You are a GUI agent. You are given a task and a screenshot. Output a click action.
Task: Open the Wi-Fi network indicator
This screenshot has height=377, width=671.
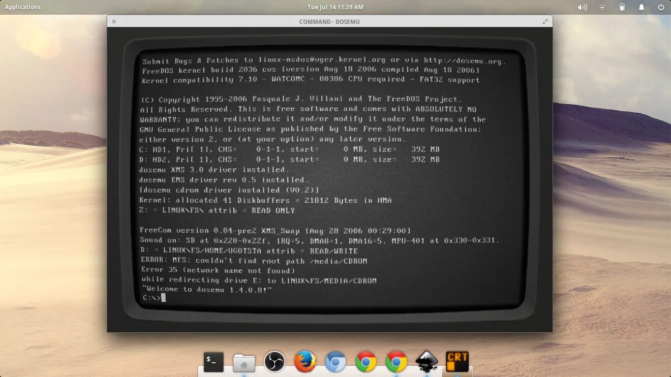pos(602,7)
